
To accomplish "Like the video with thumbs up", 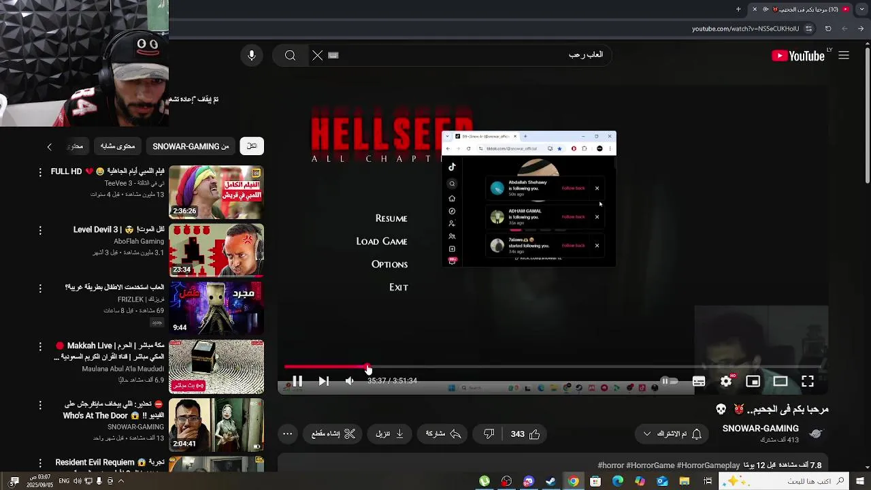I will coord(526,434).
